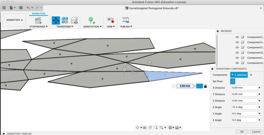Viewport: 264px width, 135px height.
Task: Expand the STORYBOARD menu
Action: coord(39,27)
